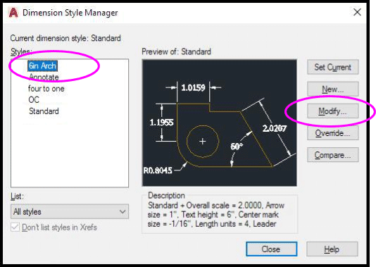
Task: Select the 'four to one' style
Action: pos(46,89)
